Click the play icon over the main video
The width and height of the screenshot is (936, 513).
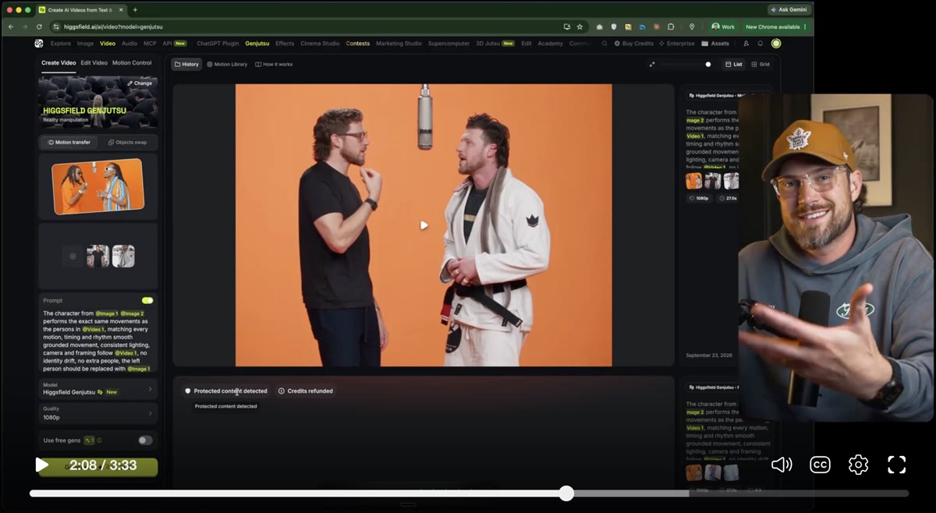(x=424, y=225)
